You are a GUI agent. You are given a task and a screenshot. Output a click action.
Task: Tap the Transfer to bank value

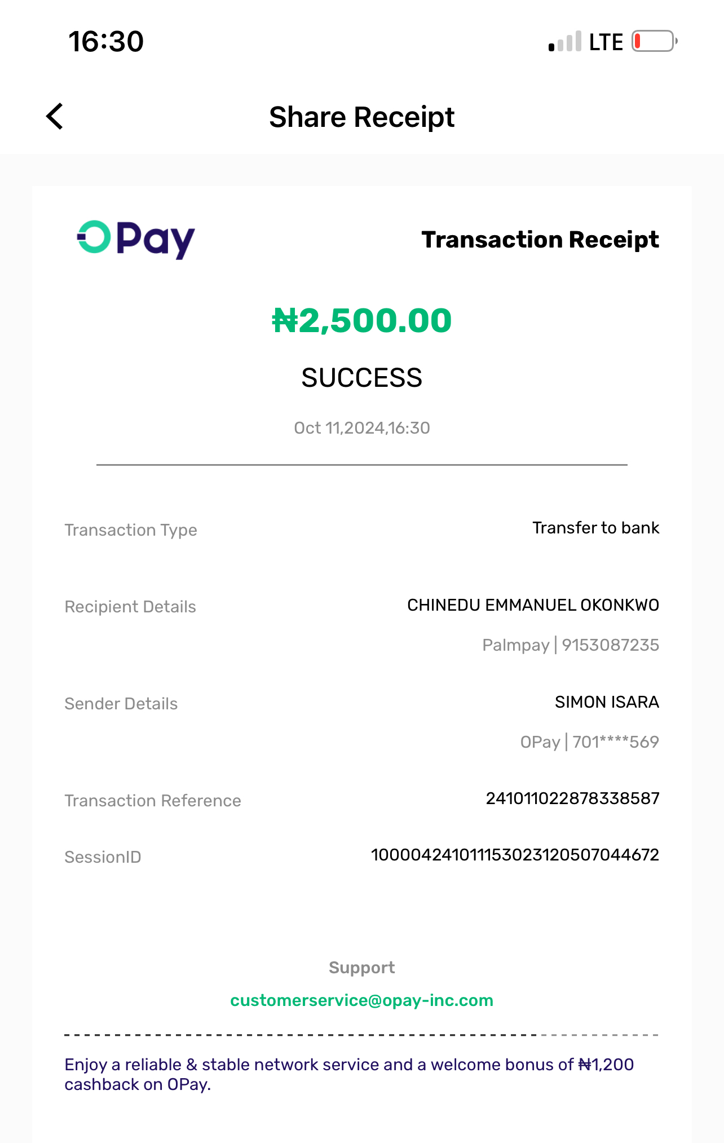pyautogui.click(x=595, y=528)
